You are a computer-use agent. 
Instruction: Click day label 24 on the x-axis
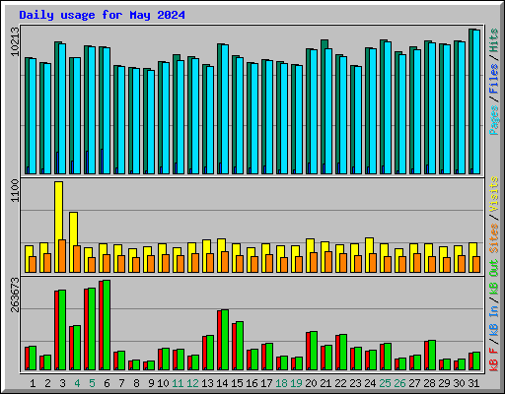[370, 383]
